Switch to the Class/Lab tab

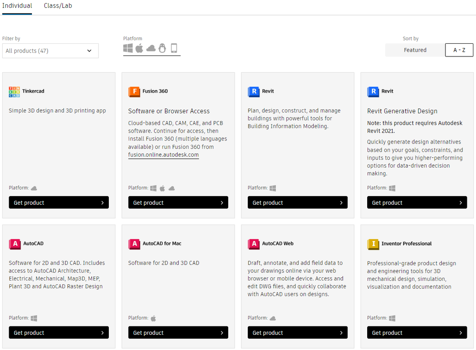58,6
